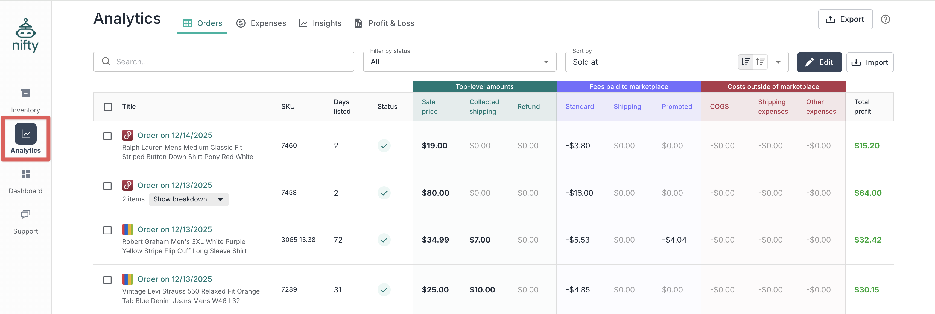Sort in descending order icon
The width and height of the screenshot is (935, 314).
point(745,62)
